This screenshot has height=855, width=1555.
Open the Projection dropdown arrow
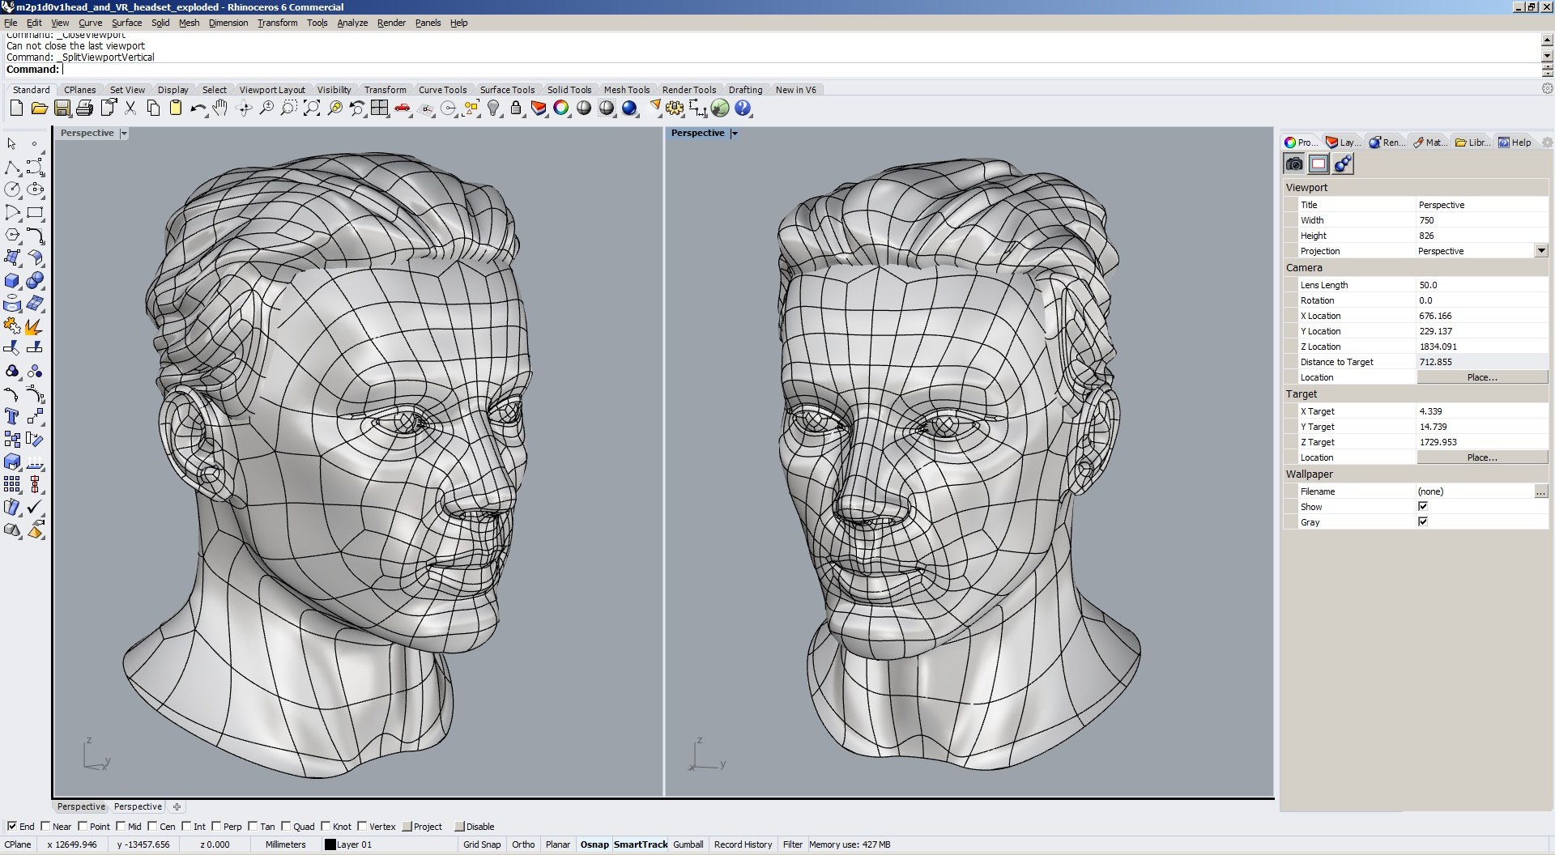point(1541,251)
